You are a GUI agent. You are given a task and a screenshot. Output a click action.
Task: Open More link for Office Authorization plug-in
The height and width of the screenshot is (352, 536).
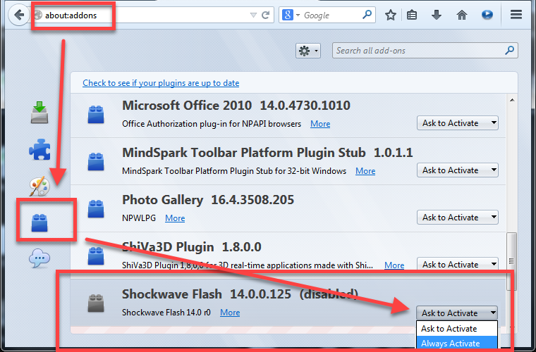tap(320, 124)
